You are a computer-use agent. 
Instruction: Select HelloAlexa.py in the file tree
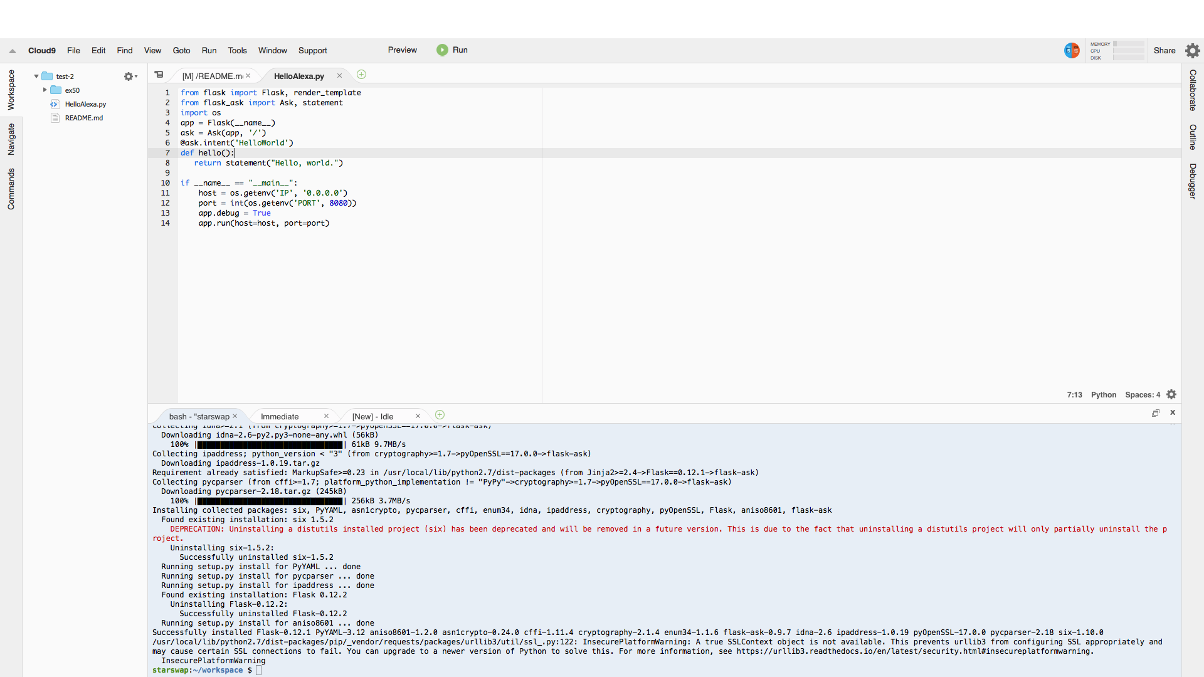point(85,104)
